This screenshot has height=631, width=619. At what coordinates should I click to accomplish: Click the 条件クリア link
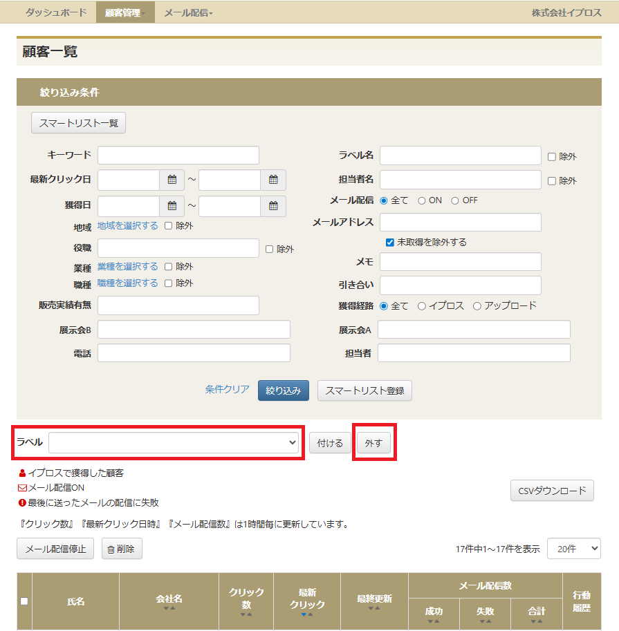coord(227,390)
